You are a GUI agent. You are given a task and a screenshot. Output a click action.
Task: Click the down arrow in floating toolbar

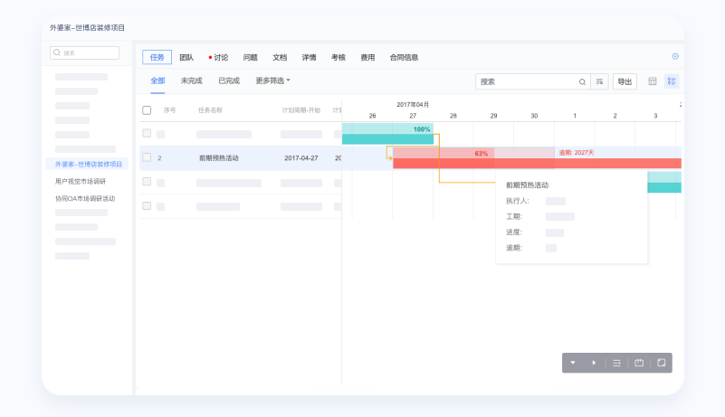coord(573,363)
